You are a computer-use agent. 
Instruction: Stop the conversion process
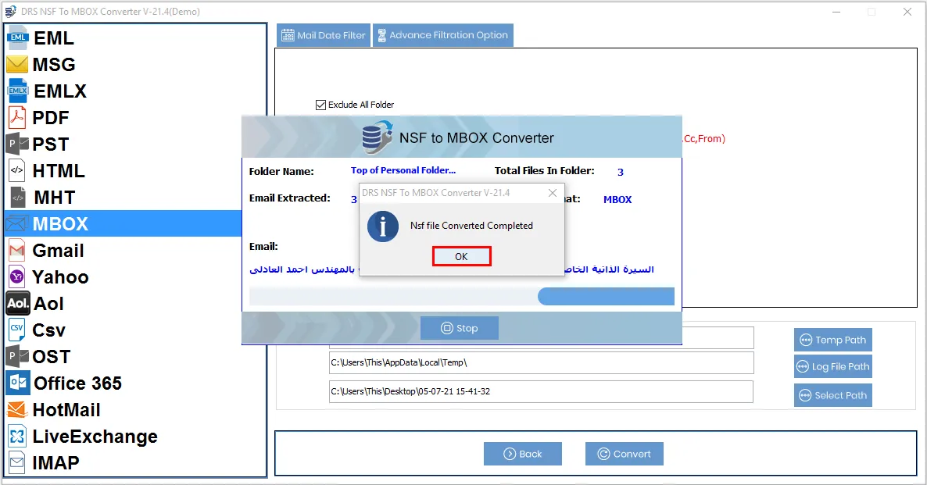pos(460,329)
